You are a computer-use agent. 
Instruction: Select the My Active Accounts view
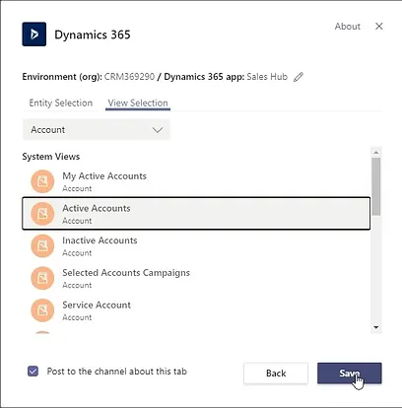pos(196,181)
